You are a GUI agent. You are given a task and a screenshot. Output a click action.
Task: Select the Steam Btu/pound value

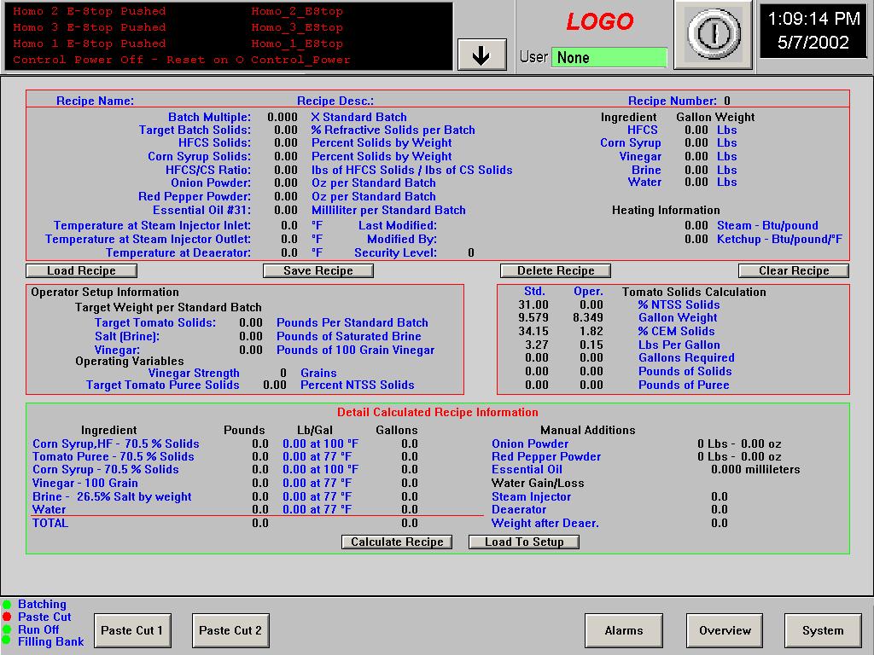point(696,225)
